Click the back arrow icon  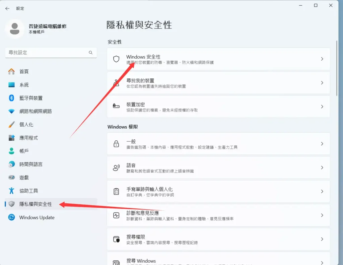click(x=7, y=8)
